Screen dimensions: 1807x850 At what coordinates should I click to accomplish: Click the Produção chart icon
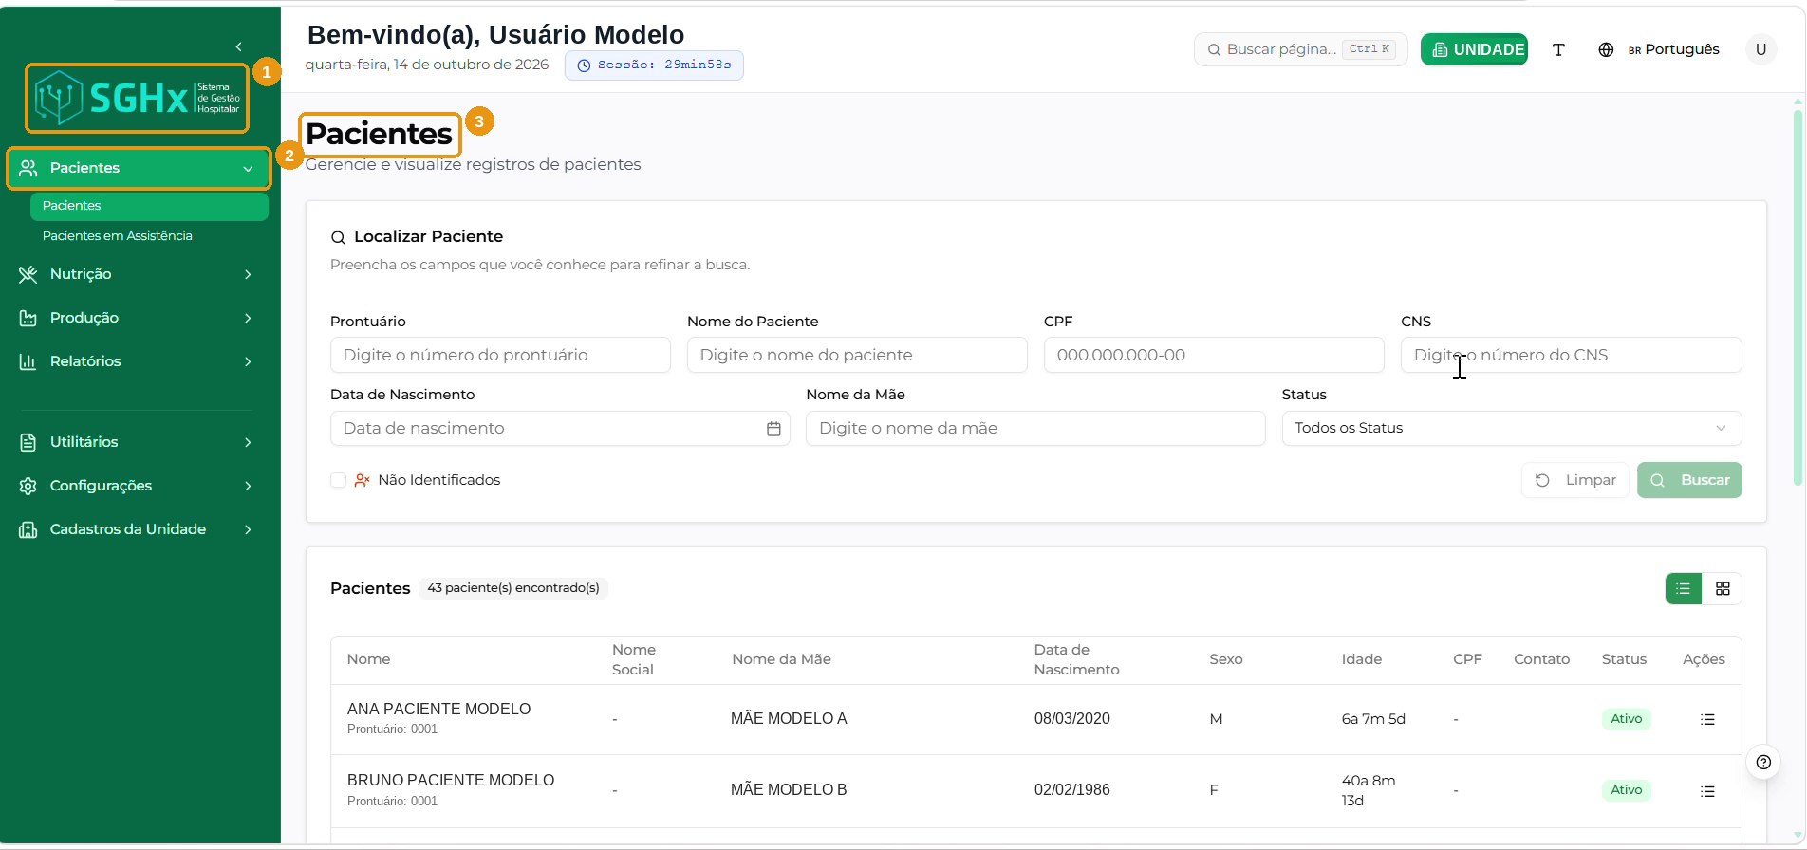28,318
